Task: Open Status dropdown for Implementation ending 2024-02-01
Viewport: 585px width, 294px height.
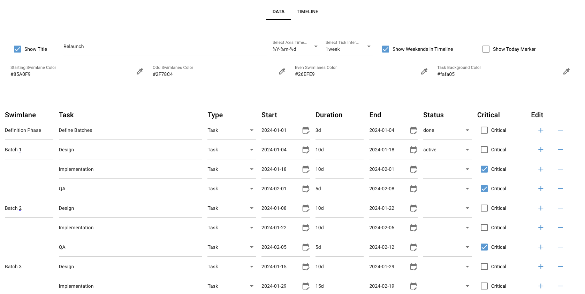Action: click(447, 169)
